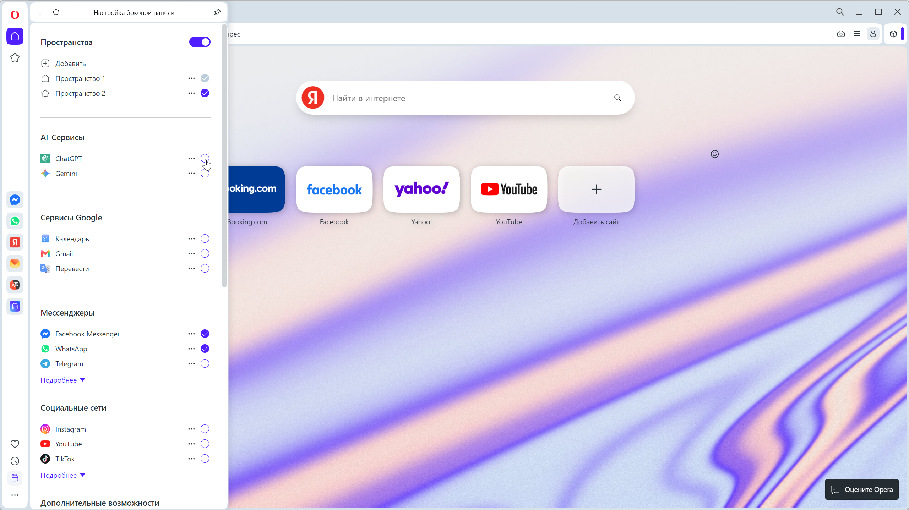Enable TikTok in the sidebar
The image size is (909, 510).
click(x=205, y=459)
